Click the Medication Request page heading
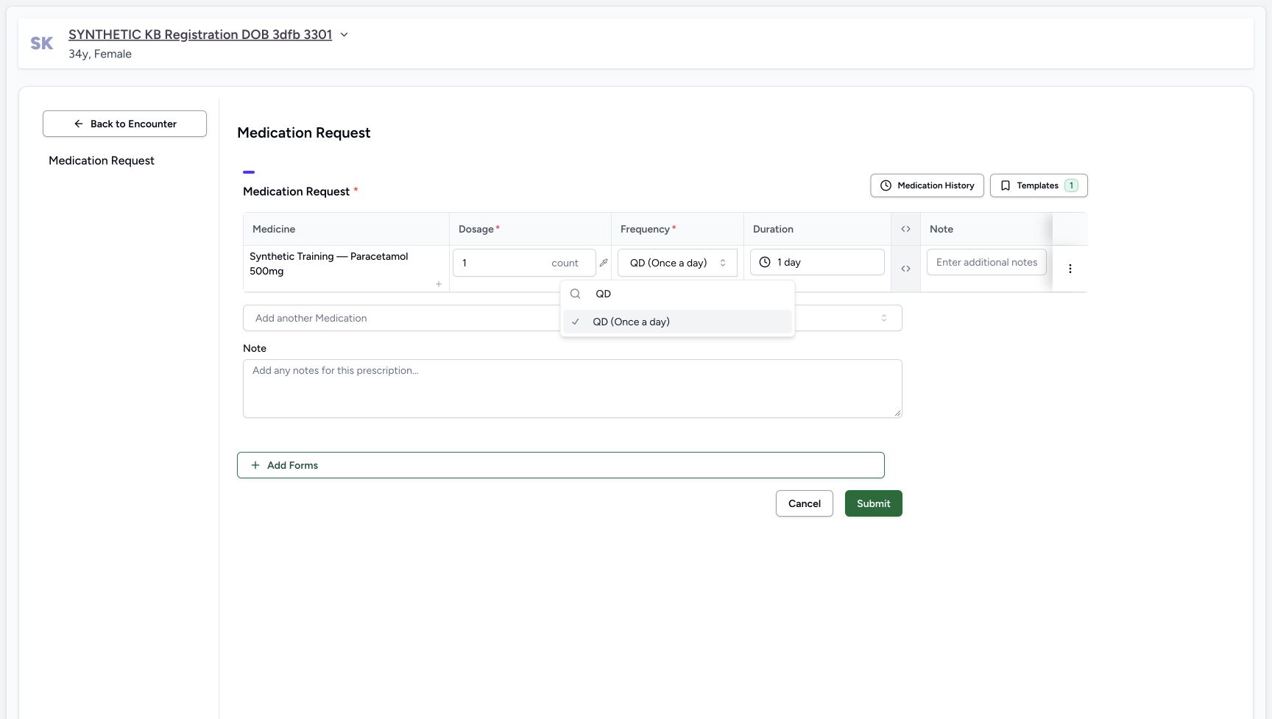 pyautogui.click(x=304, y=132)
